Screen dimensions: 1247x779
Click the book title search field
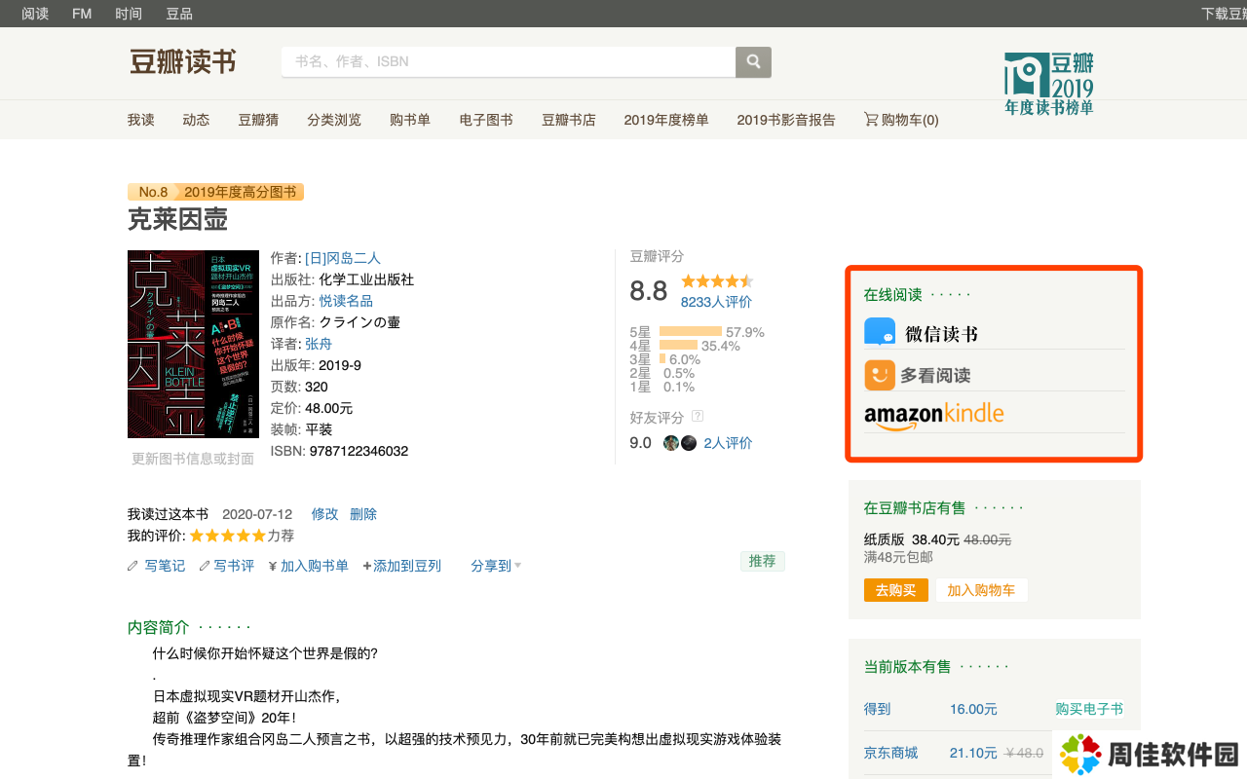[508, 61]
